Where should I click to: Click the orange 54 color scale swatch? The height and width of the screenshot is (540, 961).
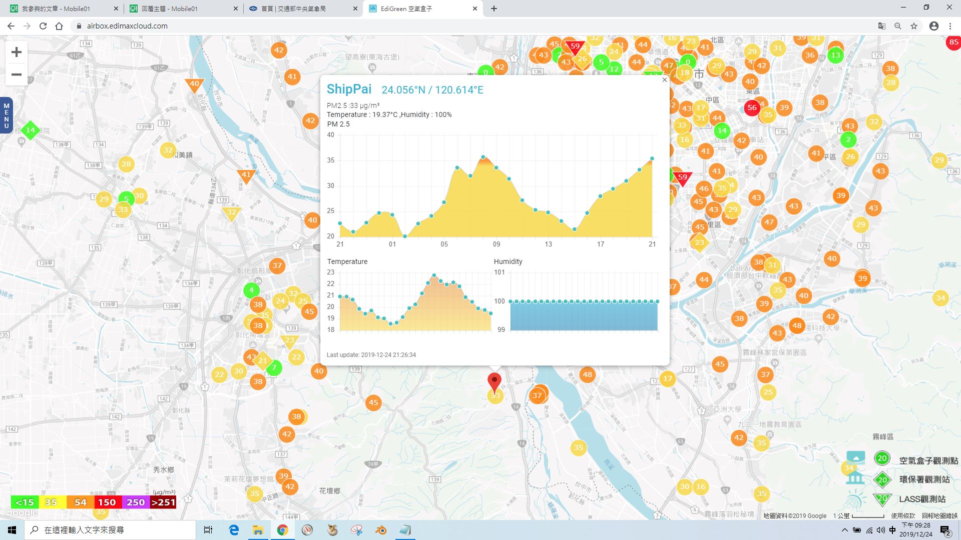[x=81, y=502]
